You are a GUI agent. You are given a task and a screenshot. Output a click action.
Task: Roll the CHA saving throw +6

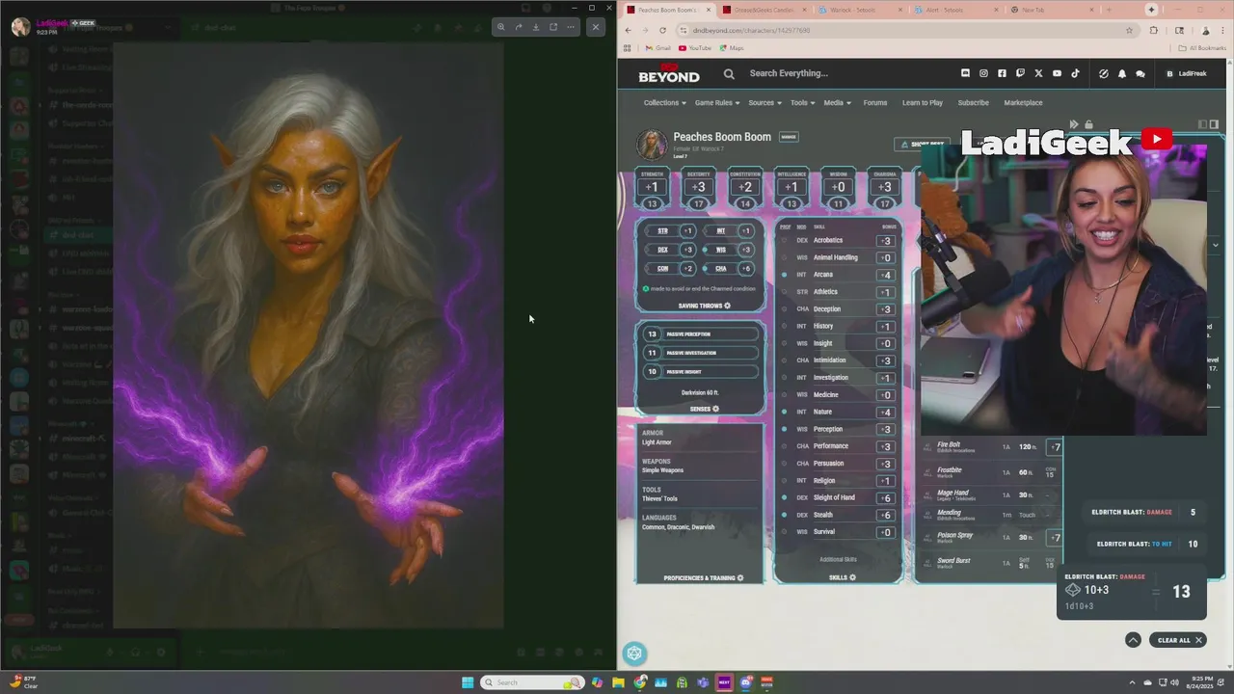pos(745,268)
